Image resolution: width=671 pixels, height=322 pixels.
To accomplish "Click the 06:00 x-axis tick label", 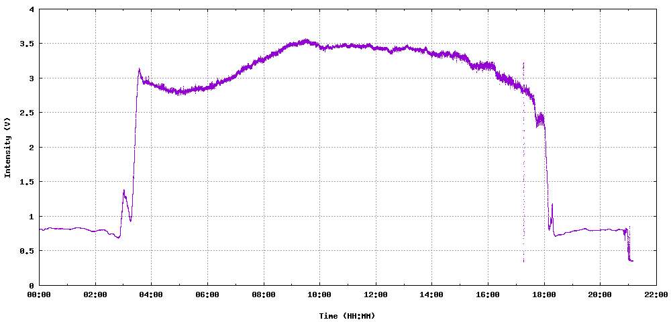I will pyautogui.click(x=207, y=294).
